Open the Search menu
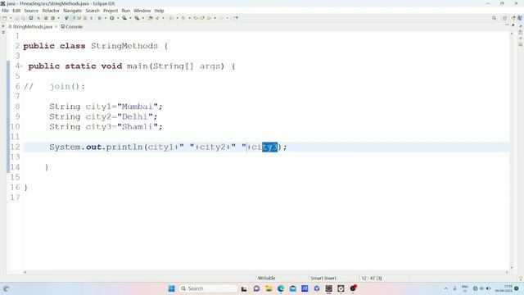The image size is (524, 295). click(93, 11)
